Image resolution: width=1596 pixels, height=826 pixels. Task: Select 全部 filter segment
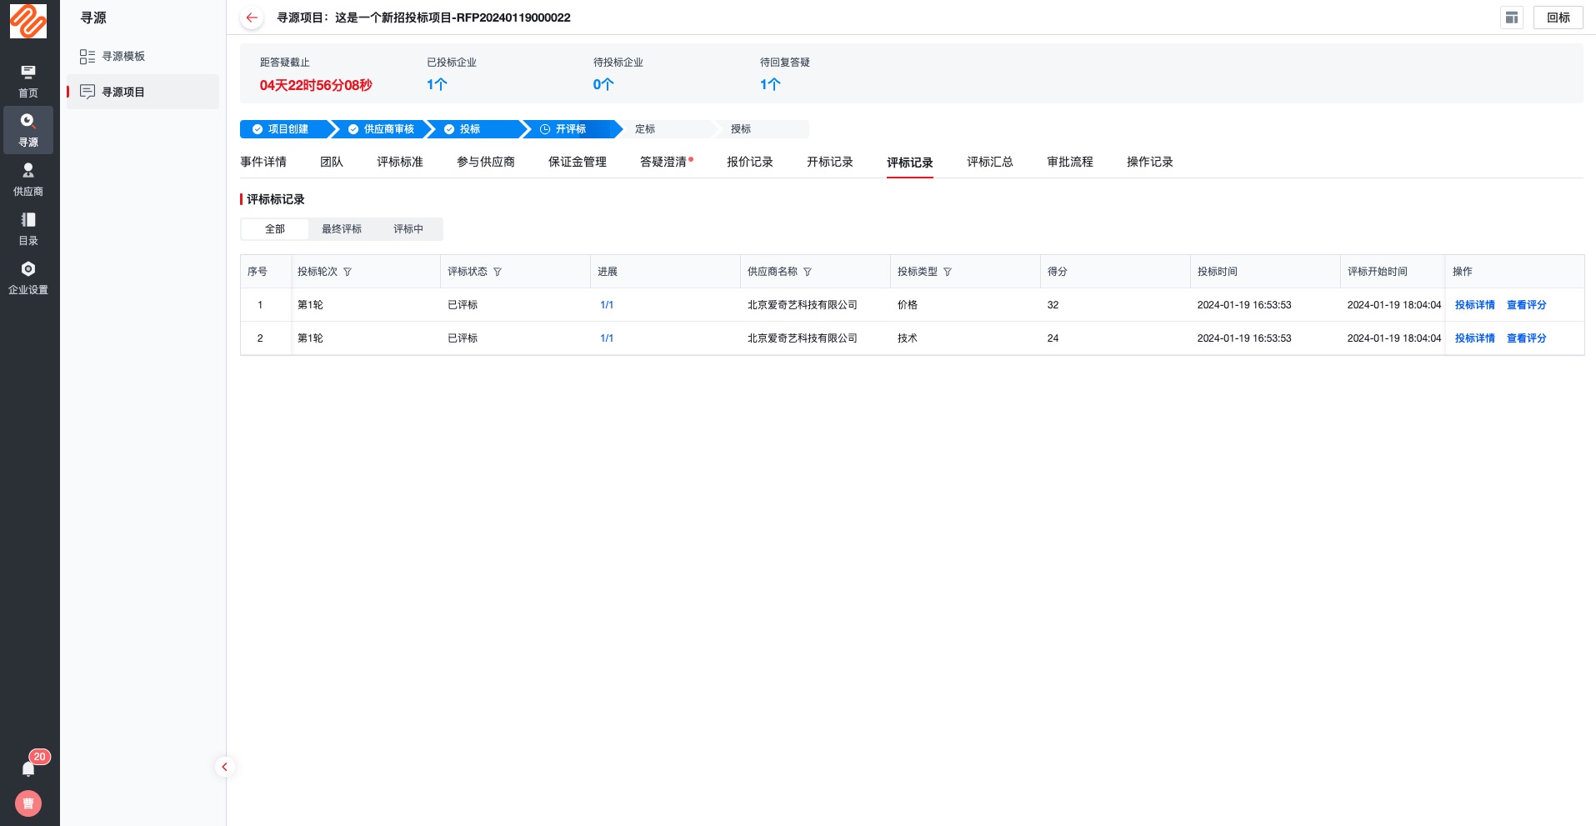275,229
